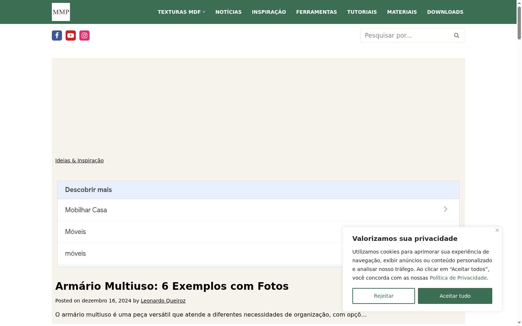Click the Descobrir mais heading
The width and height of the screenshot is (522, 326).
click(88, 190)
